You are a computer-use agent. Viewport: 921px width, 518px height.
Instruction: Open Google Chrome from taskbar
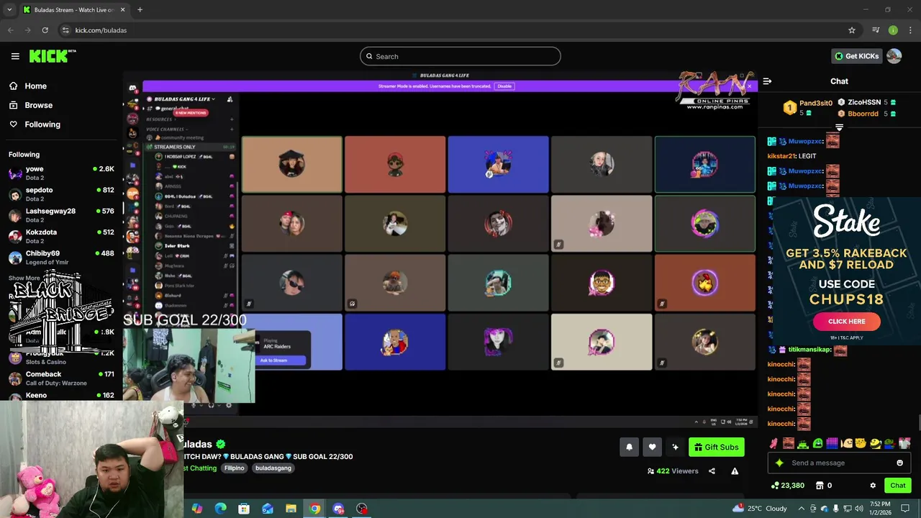click(314, 509)
